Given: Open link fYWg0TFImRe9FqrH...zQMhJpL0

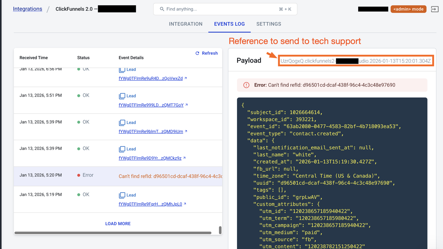Looking at the screenshot, I should pyautogui.click(x=150, y=204).
